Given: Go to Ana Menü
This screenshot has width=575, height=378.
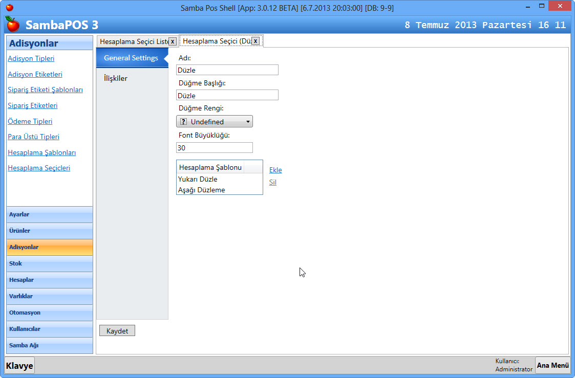Looking at the screenshot, I should click(552, 365).
